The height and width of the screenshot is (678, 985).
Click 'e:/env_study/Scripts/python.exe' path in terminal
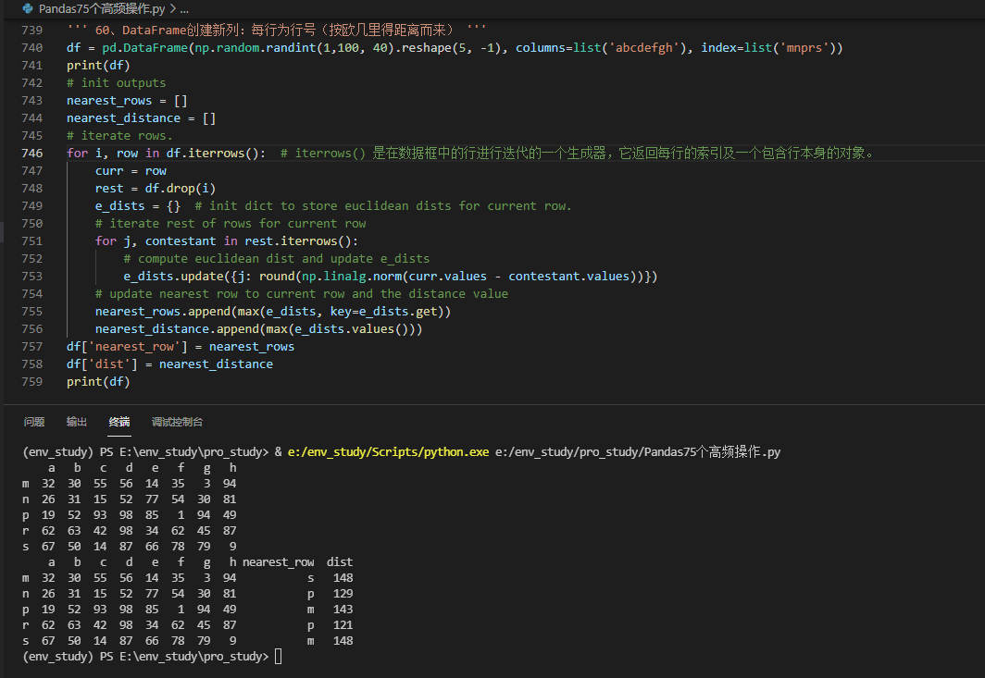[388, 452]
